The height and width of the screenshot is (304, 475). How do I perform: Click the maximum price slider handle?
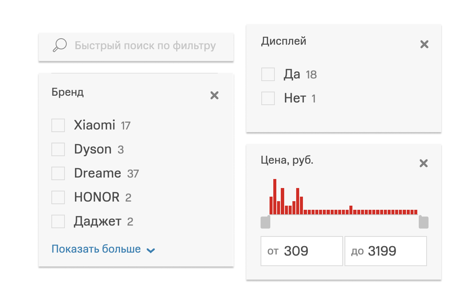[x=423, y=222]
